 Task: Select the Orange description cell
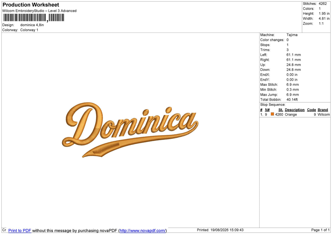click(x=291, y=114)
